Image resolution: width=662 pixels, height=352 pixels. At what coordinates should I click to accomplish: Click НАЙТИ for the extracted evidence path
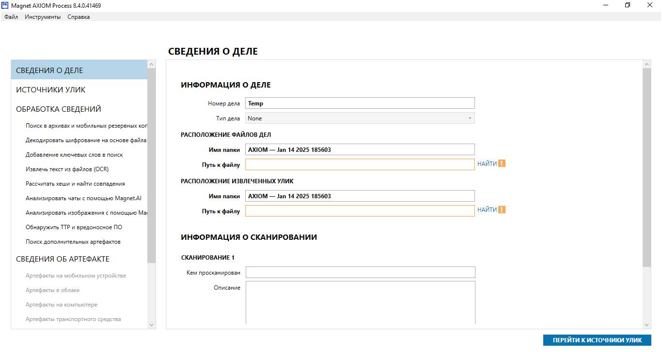coord(487,210)
